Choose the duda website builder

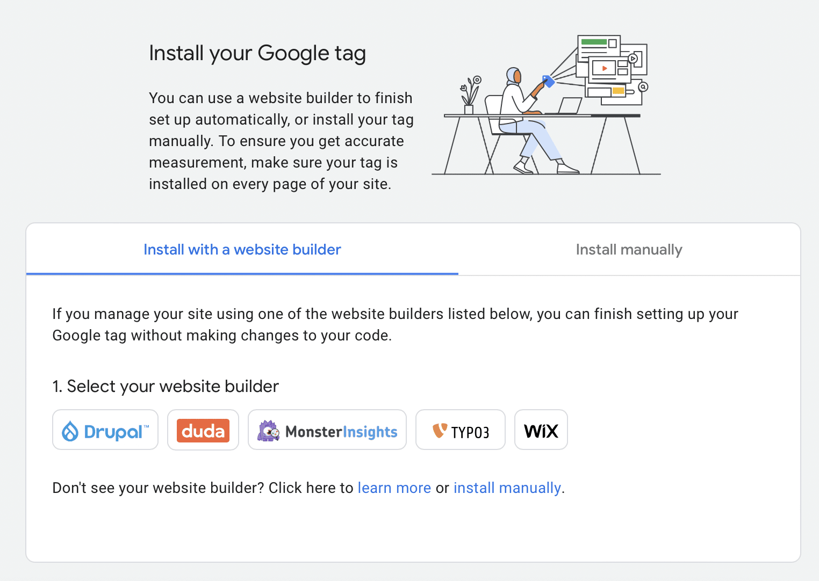[203, 430]
